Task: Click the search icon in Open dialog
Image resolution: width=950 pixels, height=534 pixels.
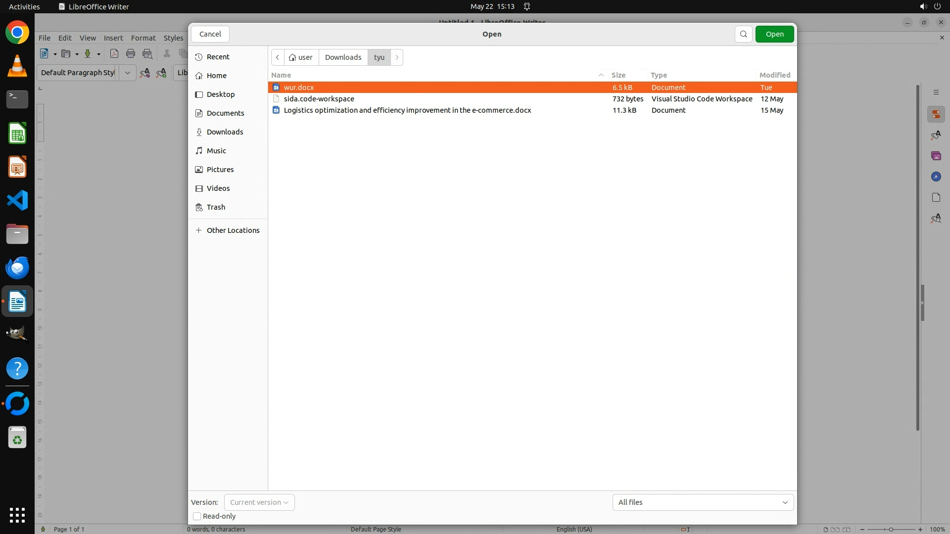Action: click(743, 34)
